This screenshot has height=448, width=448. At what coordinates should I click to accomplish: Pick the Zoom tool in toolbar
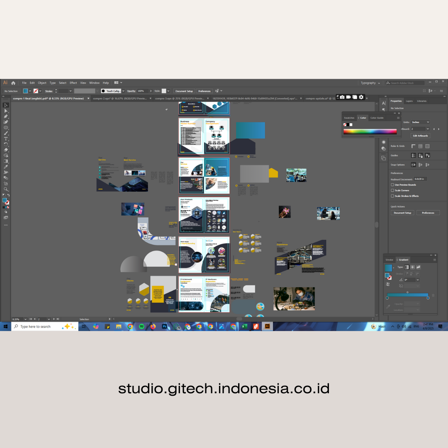pyautogui.click(x=6, y=189)
